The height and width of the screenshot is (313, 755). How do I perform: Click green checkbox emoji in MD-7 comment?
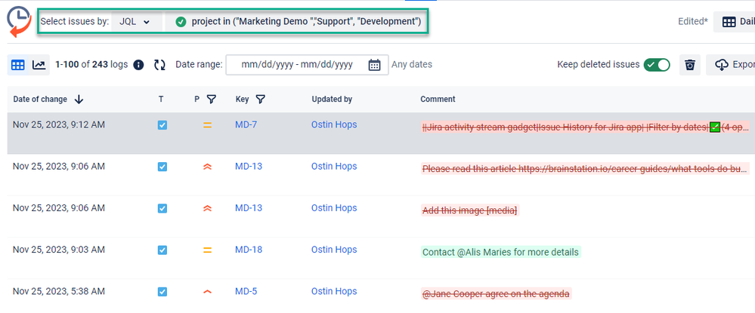(x=715, y=127)
